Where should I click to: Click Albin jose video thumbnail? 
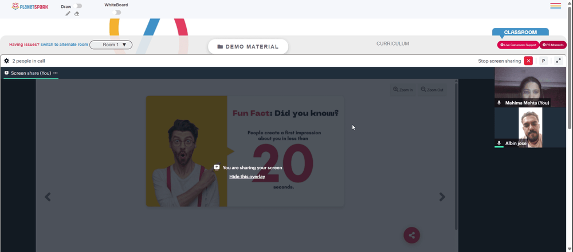click(x=530, y=127)
